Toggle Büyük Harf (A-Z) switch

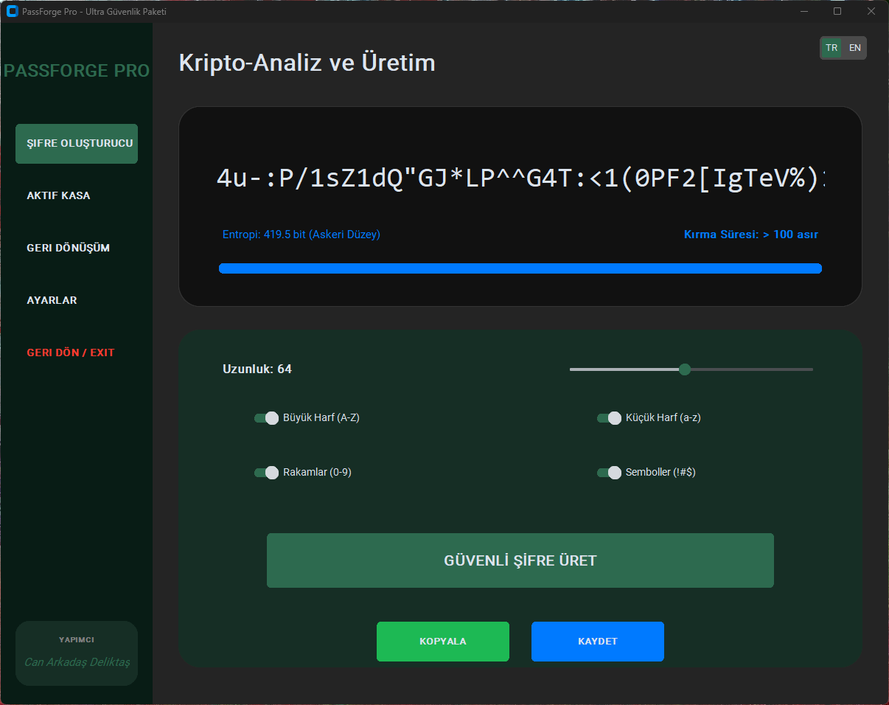tap(266, 418)
